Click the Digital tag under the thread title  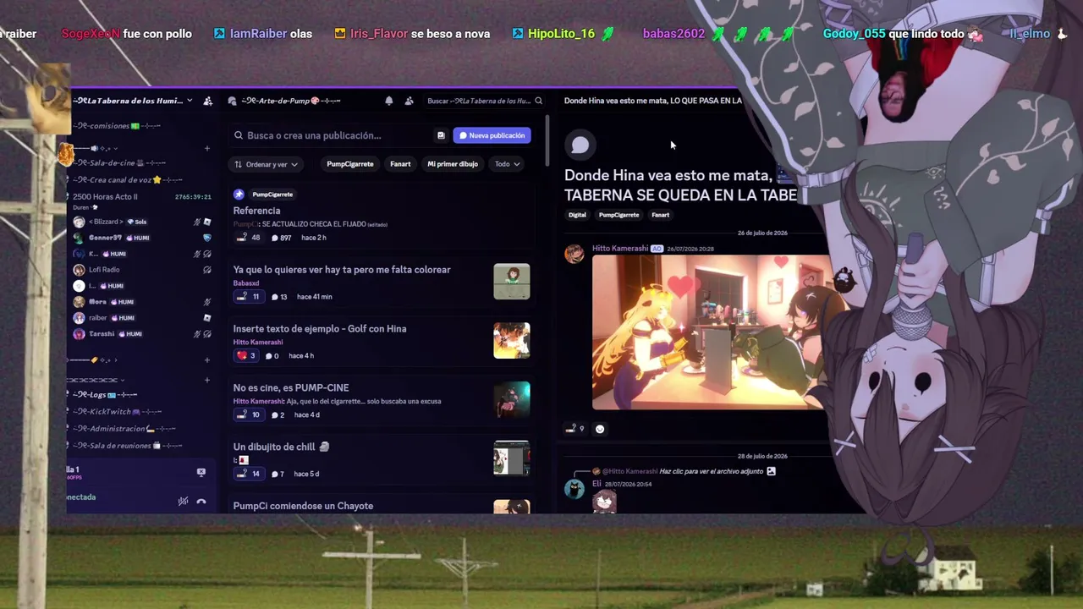coord(577,215)
